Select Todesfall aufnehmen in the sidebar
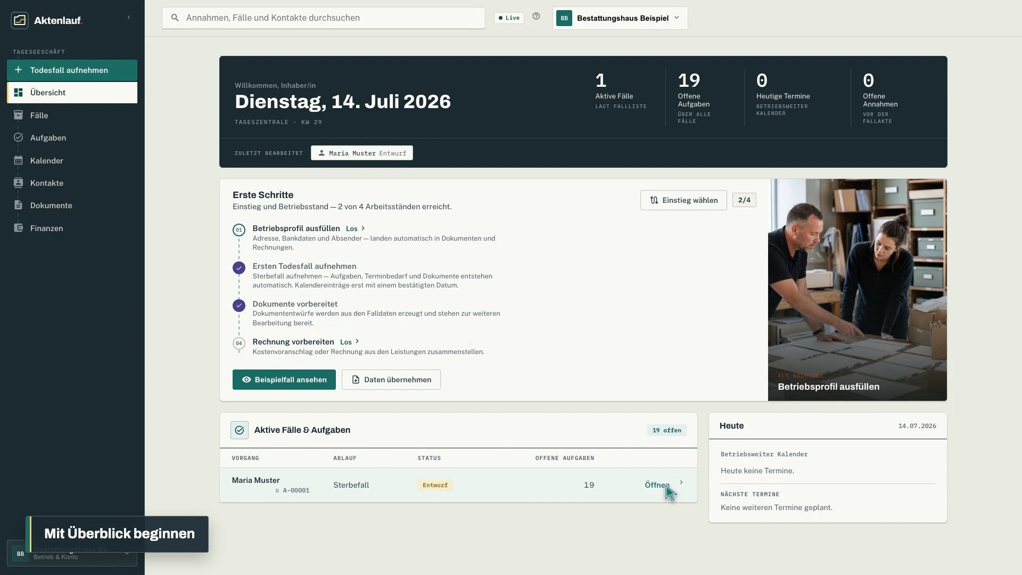1022x575 pixels. click(72, 70)
